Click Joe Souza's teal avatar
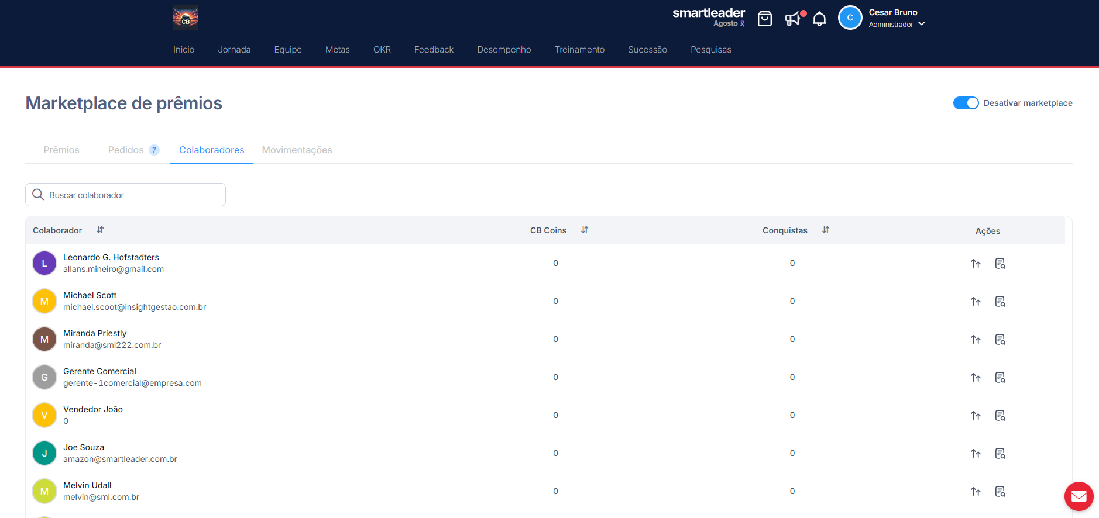1099x518 pixels. pyautogui.click(x=44, y=453)
